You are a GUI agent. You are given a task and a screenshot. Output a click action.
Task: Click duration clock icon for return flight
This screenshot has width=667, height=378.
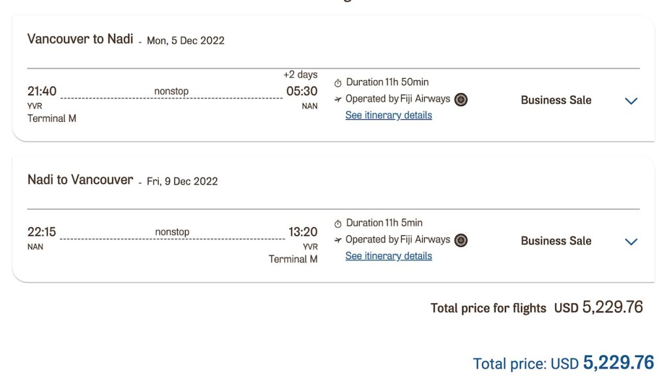coord(337,224)
